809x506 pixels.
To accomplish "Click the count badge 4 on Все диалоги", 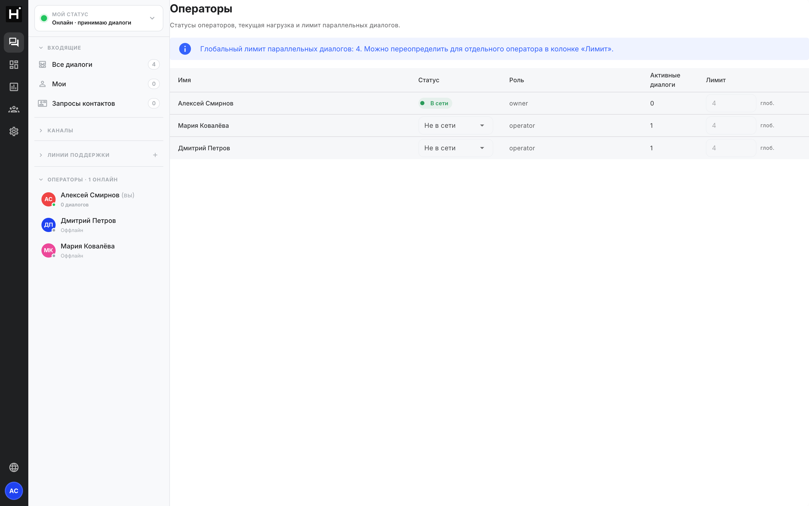I will click(154, 64).
